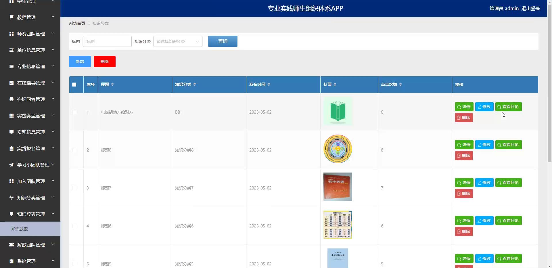Open yellow table cover thumbnail for 标题6

click(338, 225)
